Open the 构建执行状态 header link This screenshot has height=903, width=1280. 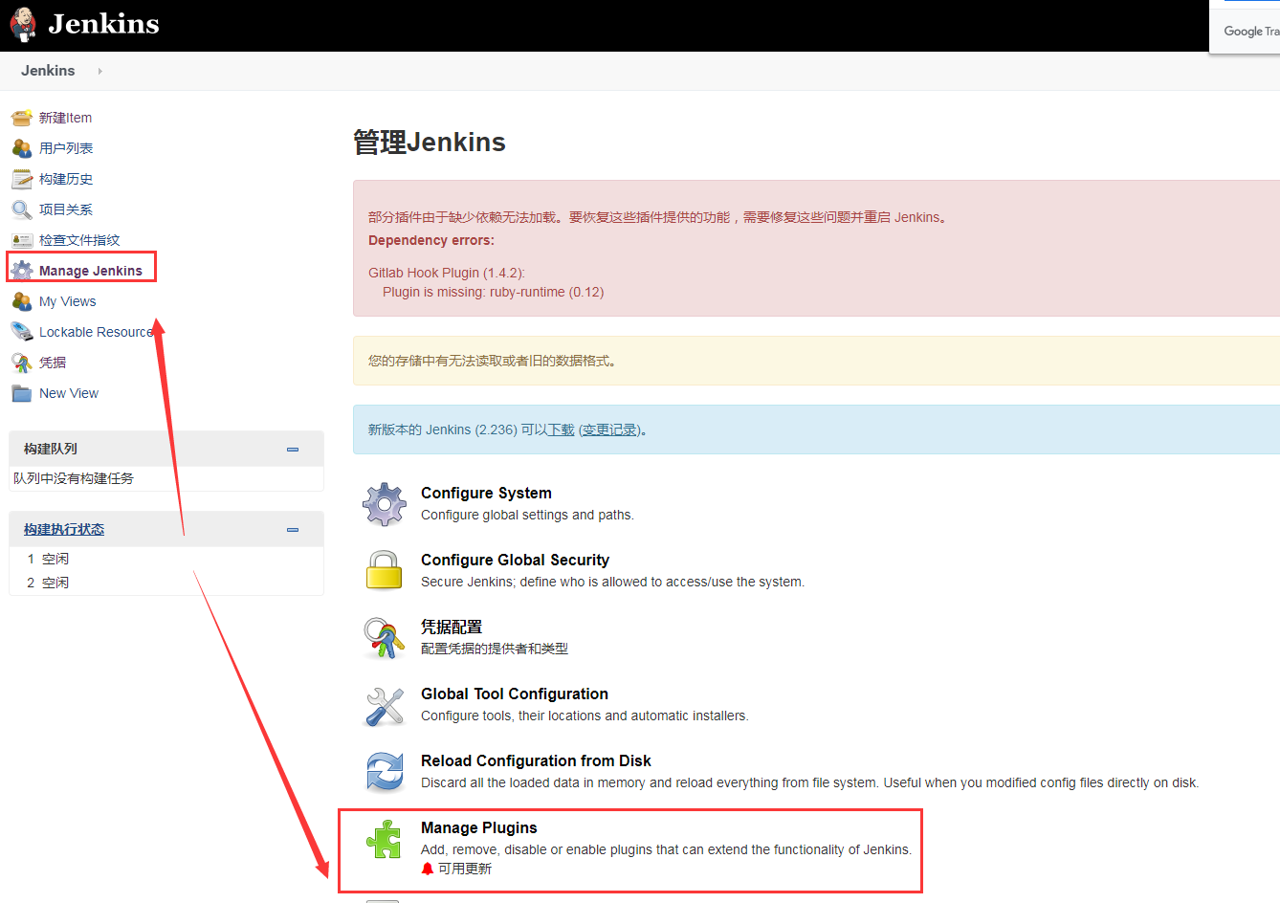[64, 529]
